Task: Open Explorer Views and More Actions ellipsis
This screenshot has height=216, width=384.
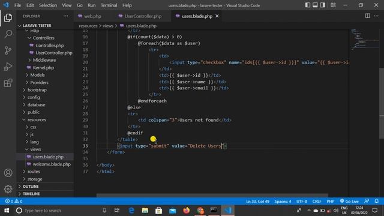Action: coord(66,16)
